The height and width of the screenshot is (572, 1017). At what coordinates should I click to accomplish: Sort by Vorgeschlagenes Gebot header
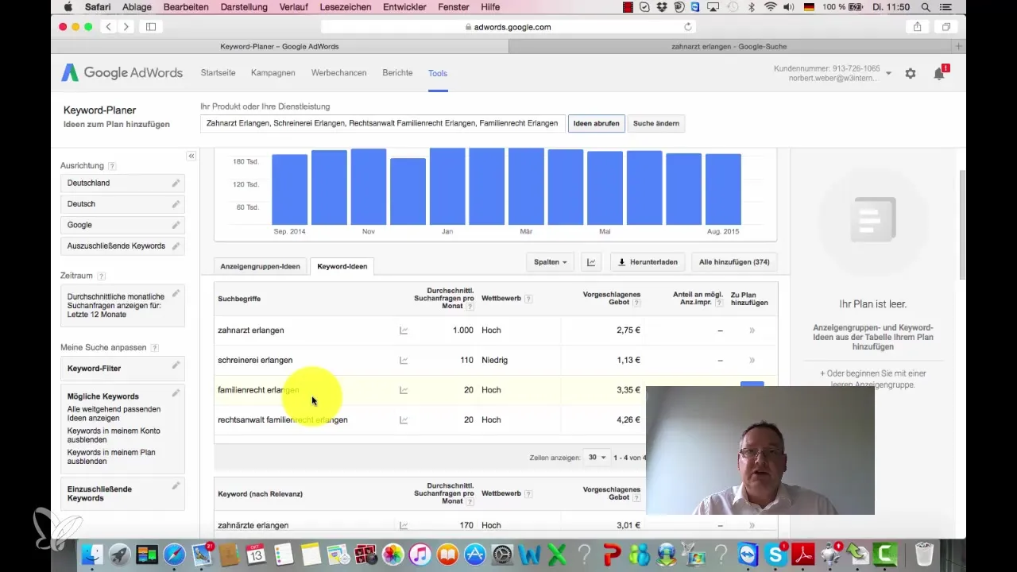pyautogui.click(x=611, y=299)
